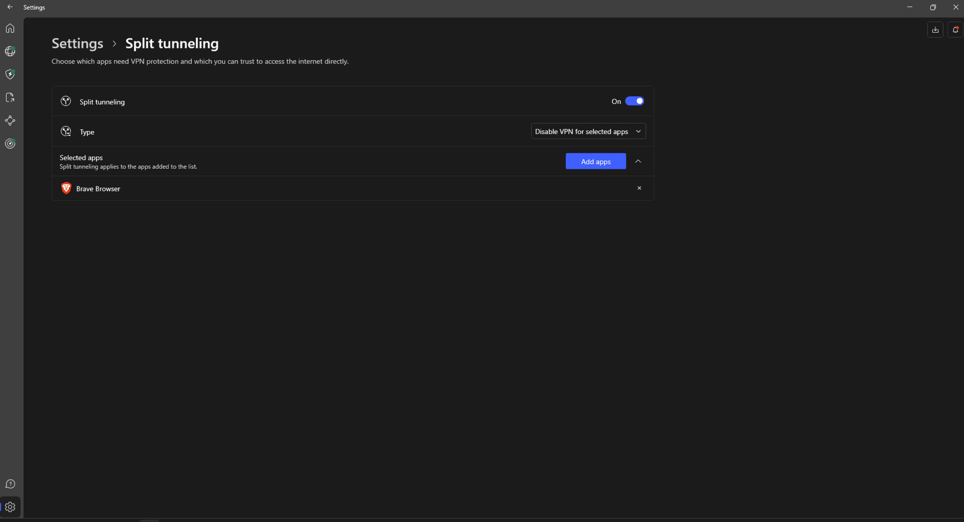This screenshot has height=522, width=964.
Task: Open the Meshnet sidebar icon
Action: pyautogui.click(x=10, y=121)
